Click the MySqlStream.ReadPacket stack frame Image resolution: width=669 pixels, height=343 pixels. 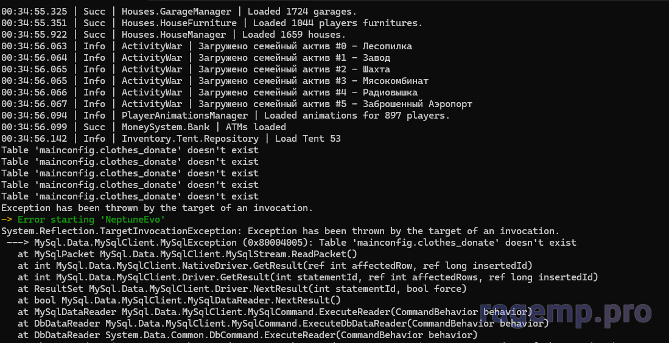coord(187,254)
